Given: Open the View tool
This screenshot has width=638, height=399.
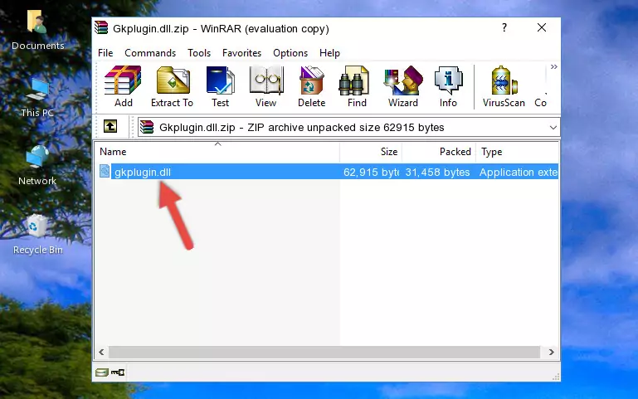Looking at the screenshot, I should 266,86.
